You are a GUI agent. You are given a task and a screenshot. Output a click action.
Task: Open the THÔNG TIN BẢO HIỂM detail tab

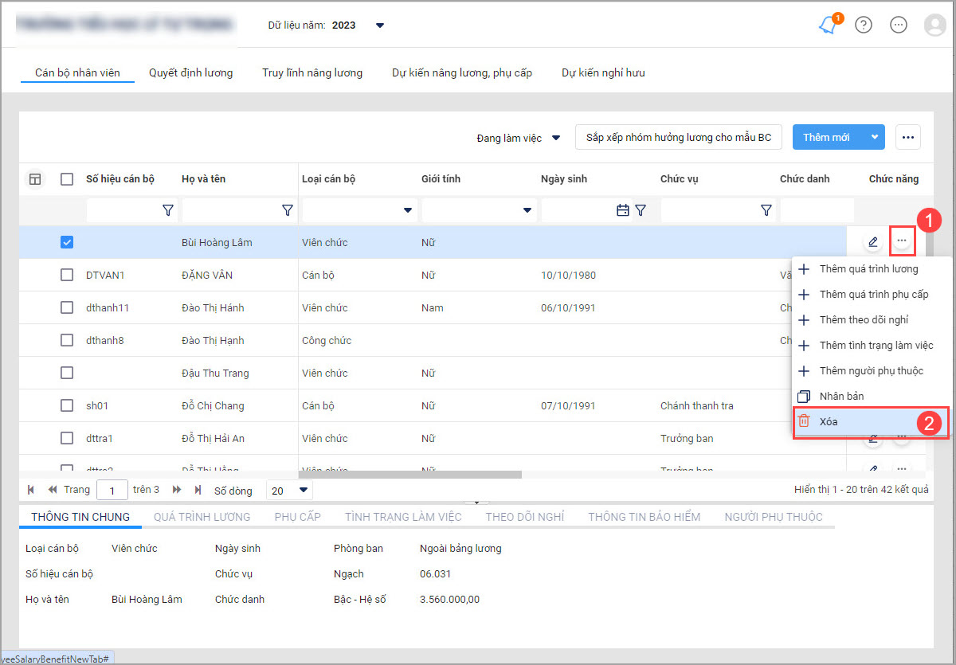(645, 517)
